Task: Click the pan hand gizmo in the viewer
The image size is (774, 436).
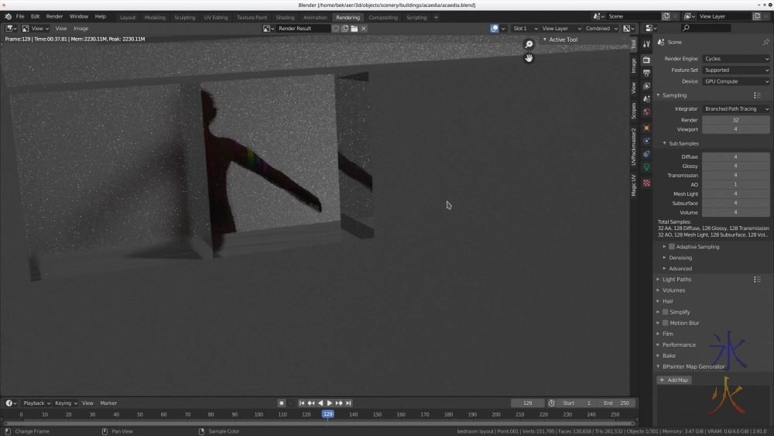Action: pos(529,58)
